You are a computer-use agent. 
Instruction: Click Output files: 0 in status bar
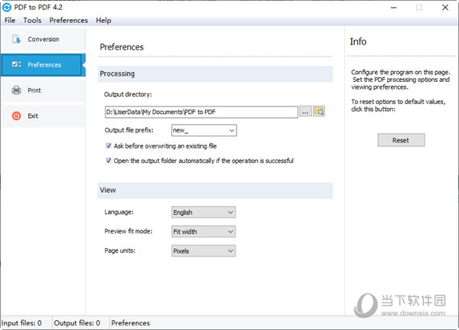[77, 323]
